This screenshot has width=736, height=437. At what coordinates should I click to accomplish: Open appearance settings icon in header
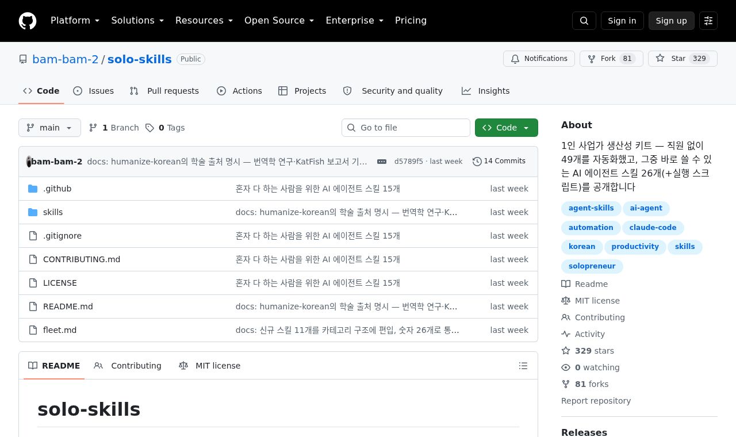click(x=708, y=21)
